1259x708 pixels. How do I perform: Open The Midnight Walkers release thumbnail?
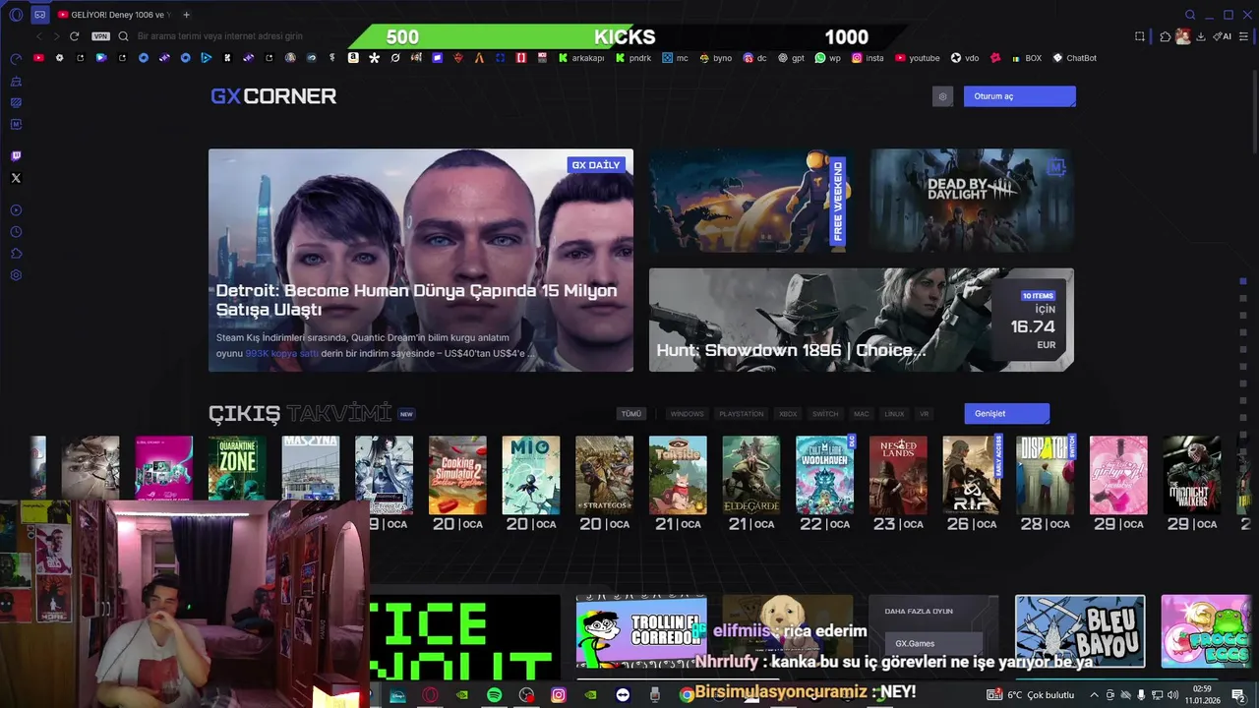pos(1192,475)
